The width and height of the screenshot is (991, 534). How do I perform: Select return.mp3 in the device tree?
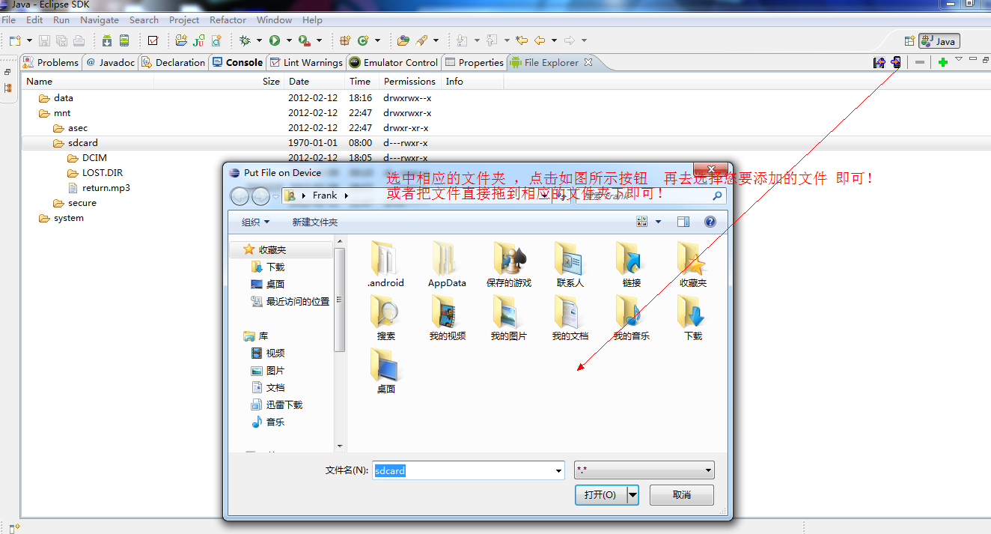tap(106, 188)
